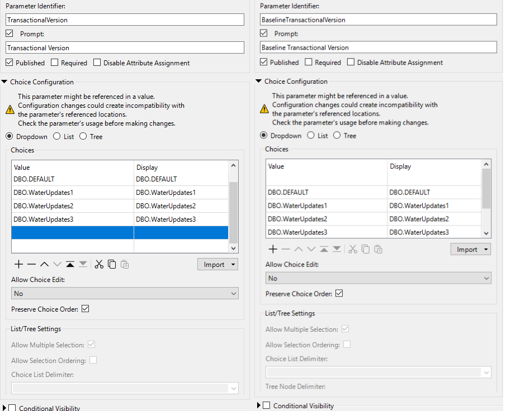This screenshot has height=411, width=506.
Task: Open Allow Choice Edit dropdown in BaselineTransactionalVersion panel
Action: (378, 278)
